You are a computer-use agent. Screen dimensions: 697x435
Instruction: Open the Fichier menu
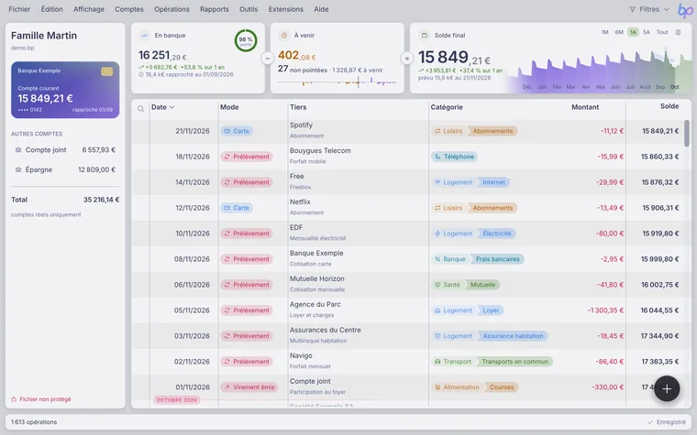point(19,9)
